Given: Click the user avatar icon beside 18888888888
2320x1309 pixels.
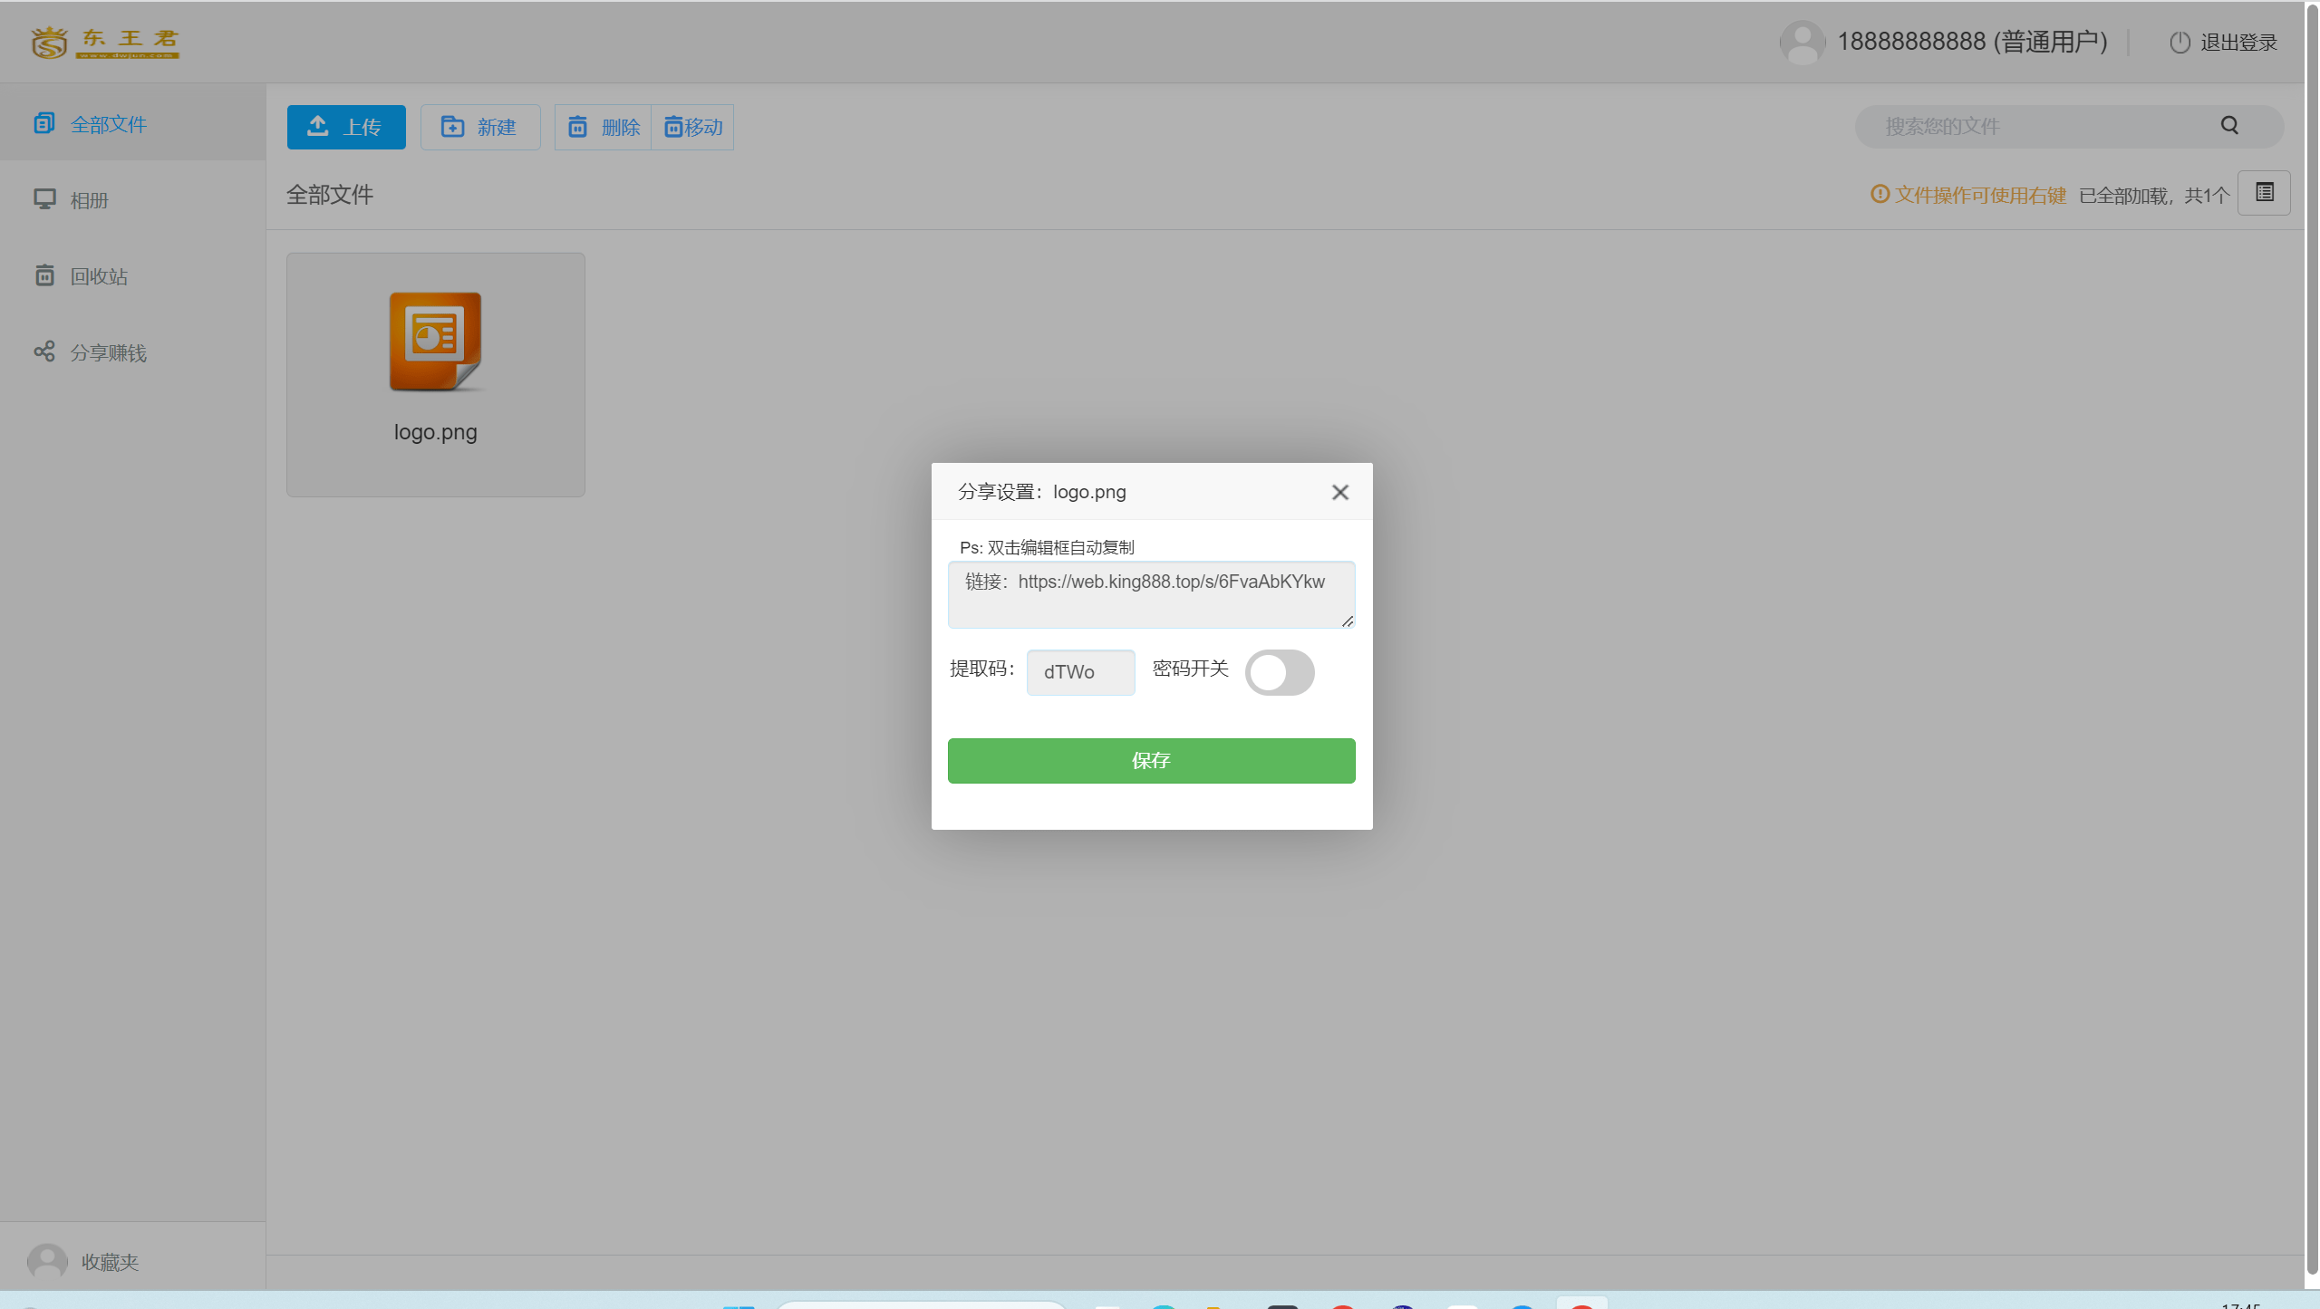Looking at the screenshot, I should point(1803,43).
